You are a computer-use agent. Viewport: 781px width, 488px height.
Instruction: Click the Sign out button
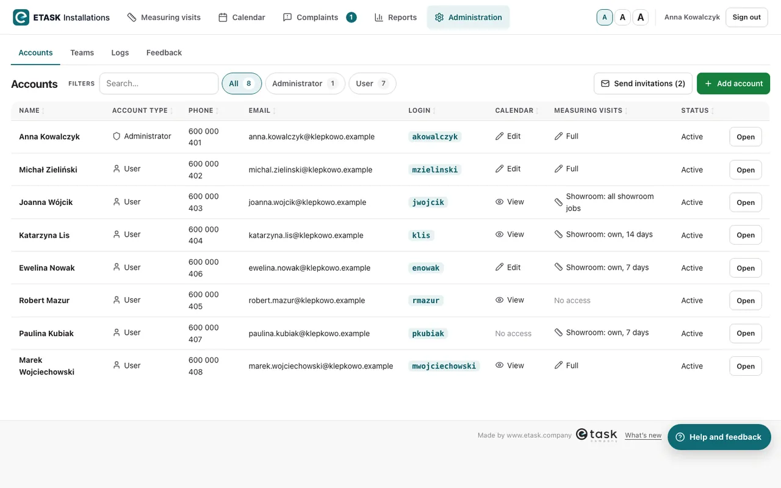tap(747, 17)
